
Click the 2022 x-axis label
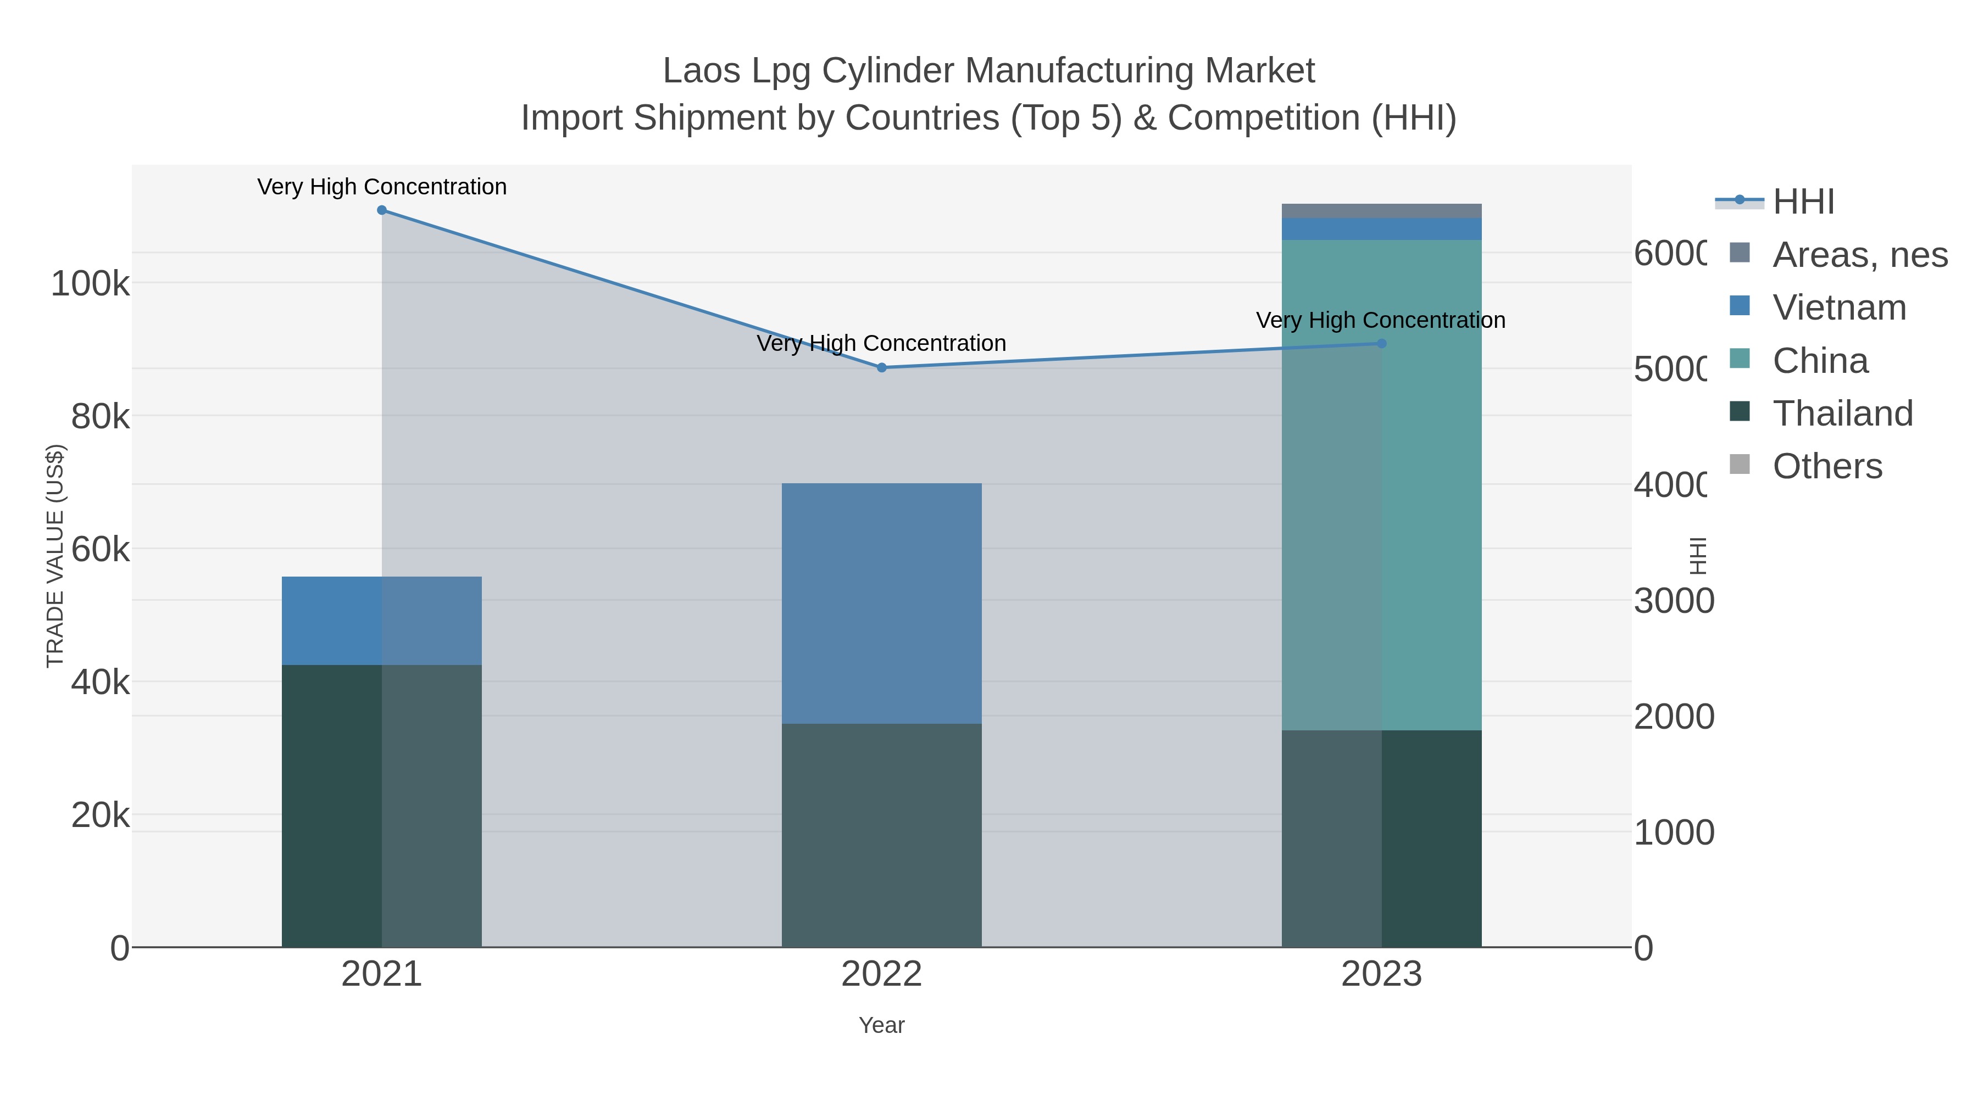pyautogui.click(x=881, y=975)
